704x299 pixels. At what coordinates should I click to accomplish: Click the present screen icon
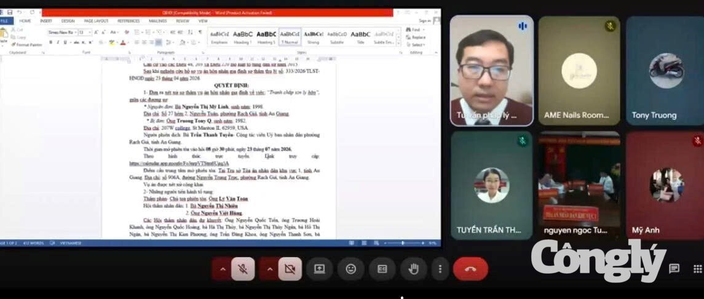pos(319,269)
